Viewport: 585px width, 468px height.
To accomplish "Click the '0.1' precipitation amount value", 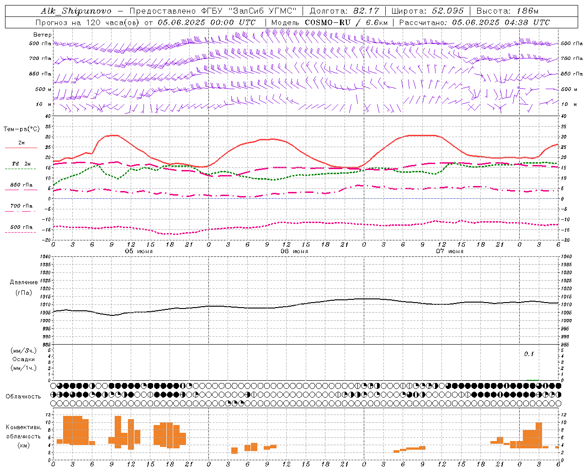I will (529, 354).
